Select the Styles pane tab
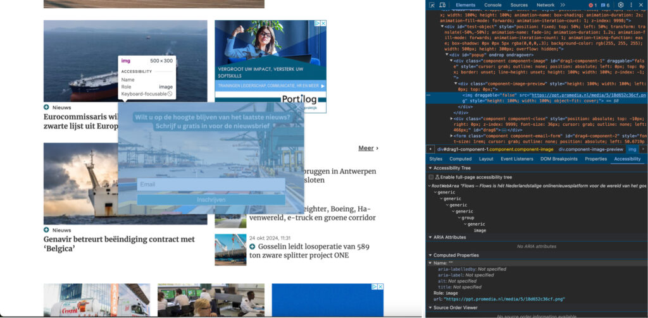648x318 pixels. [435, 159]
